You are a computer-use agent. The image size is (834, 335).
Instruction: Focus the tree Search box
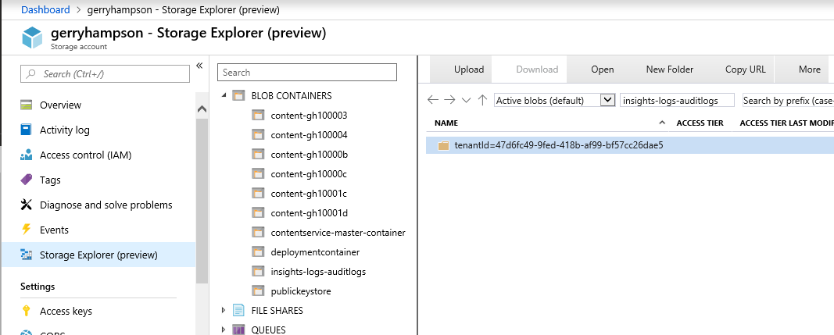pos(307,73)
